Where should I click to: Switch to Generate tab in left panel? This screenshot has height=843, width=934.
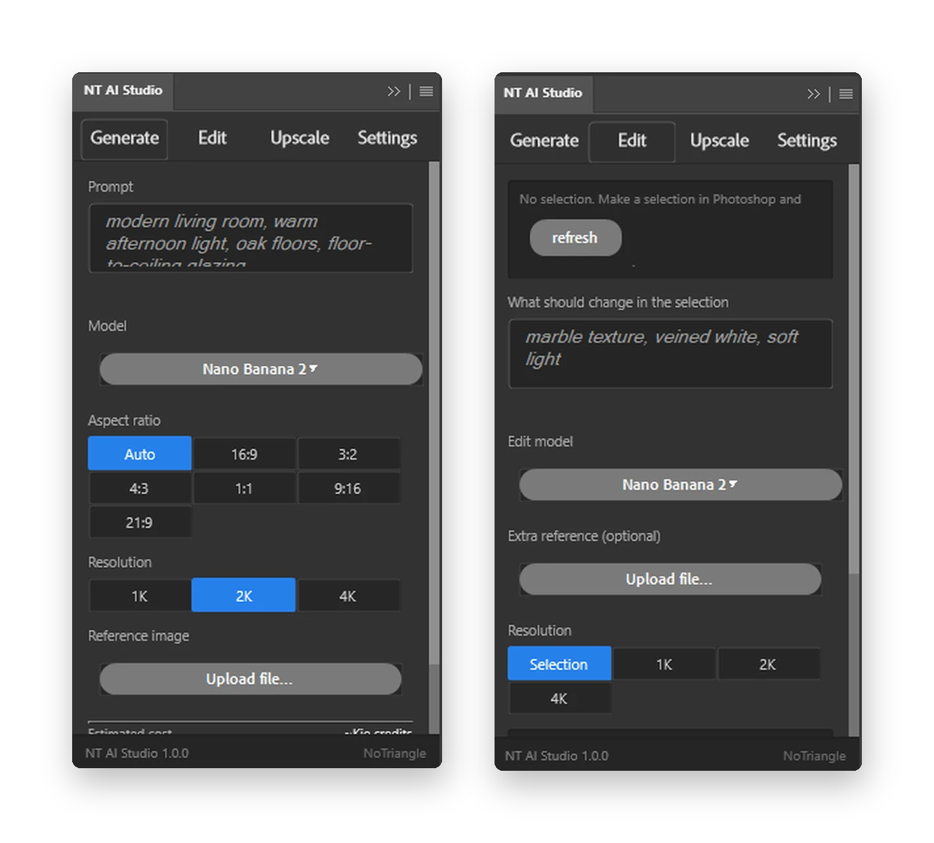point(125,139)
